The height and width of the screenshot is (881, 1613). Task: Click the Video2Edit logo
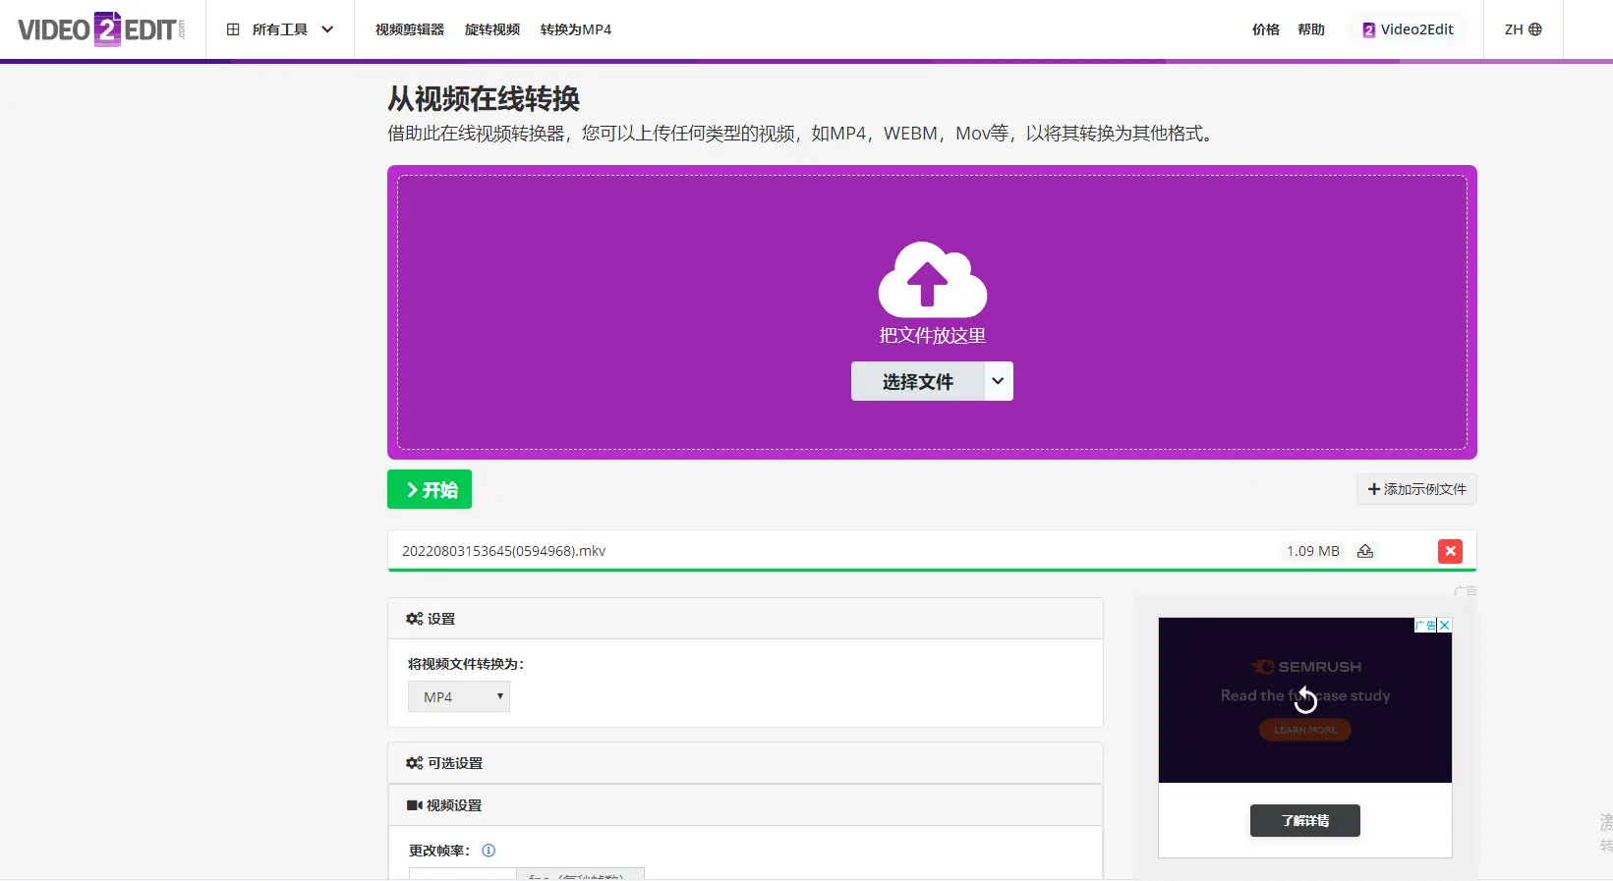(x=101, y=29)
